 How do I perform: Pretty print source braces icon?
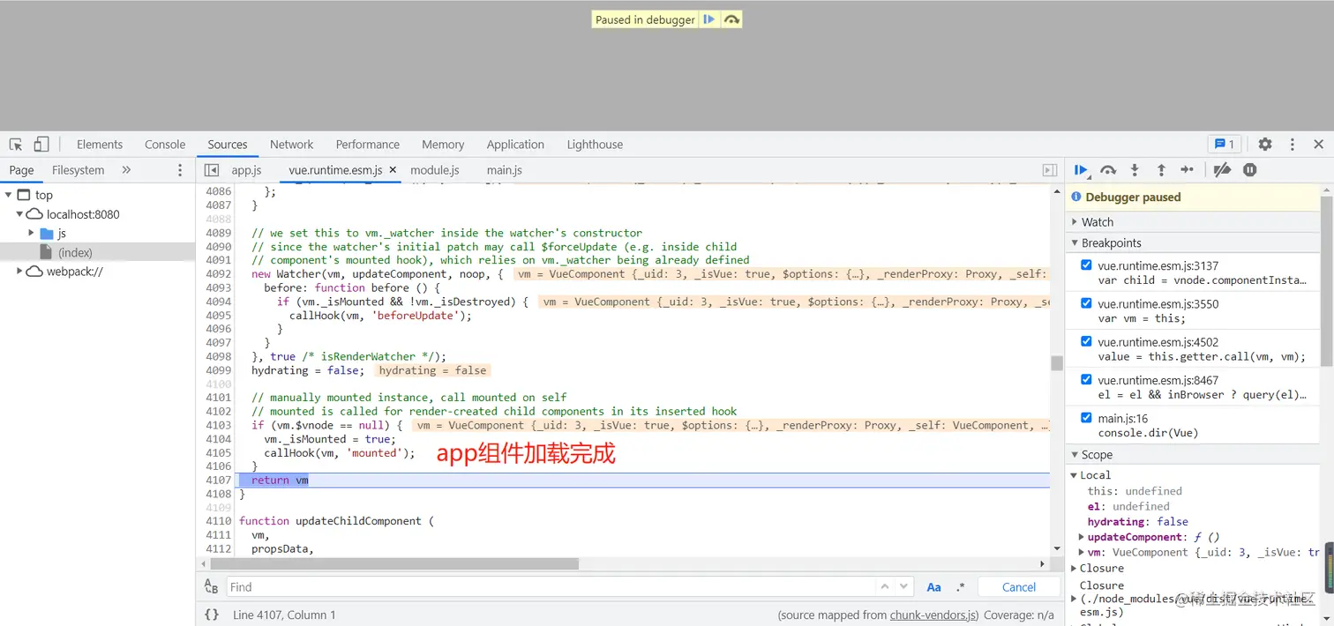pos(212,615)
